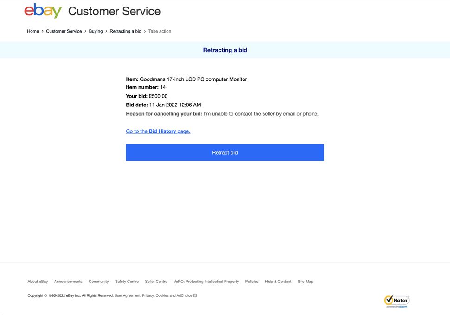Select Retracting a bid breadcrumb
The width and height of the screenshot is (450, 315).
point(125,31)
